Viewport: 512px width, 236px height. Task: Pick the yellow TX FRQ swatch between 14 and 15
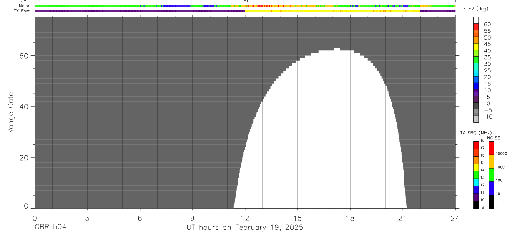476,167
